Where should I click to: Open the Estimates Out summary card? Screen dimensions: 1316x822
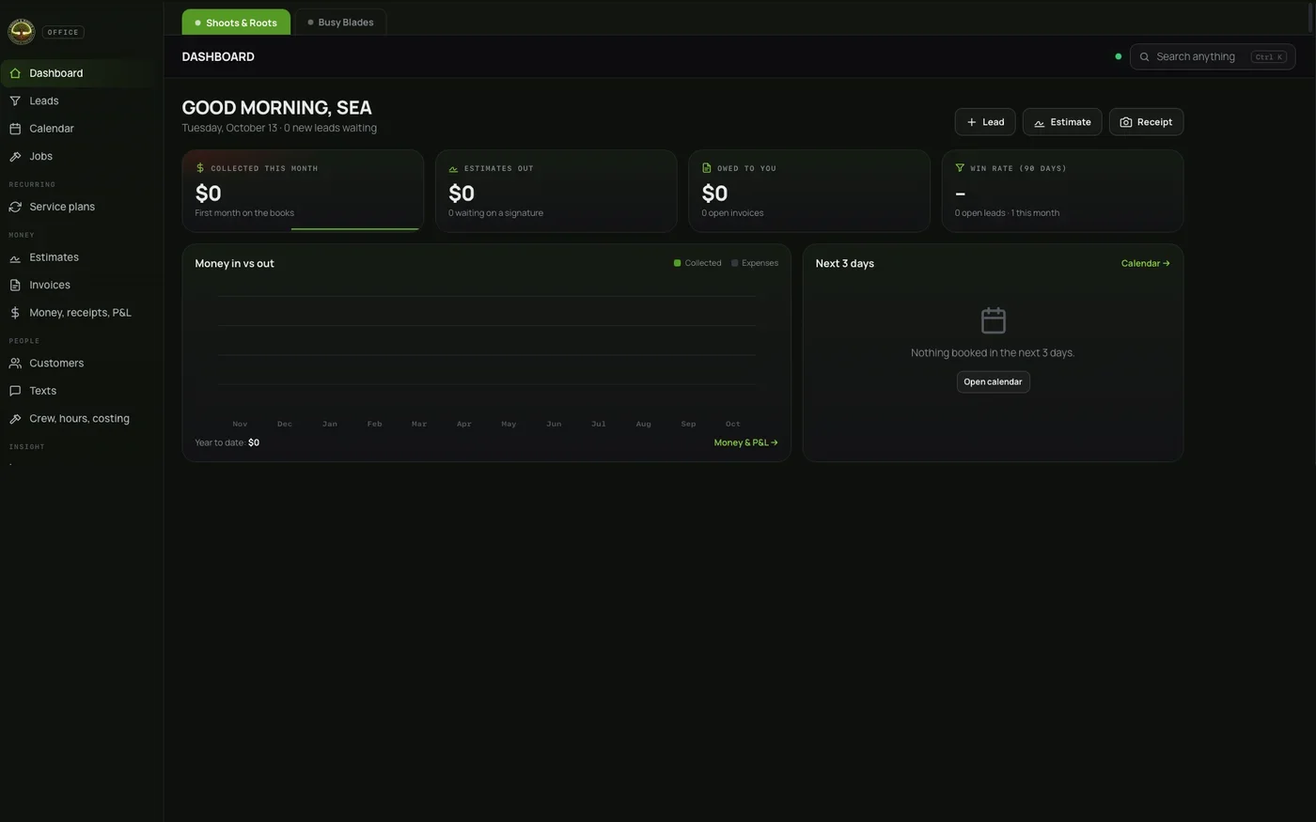[x=556, y=191]
